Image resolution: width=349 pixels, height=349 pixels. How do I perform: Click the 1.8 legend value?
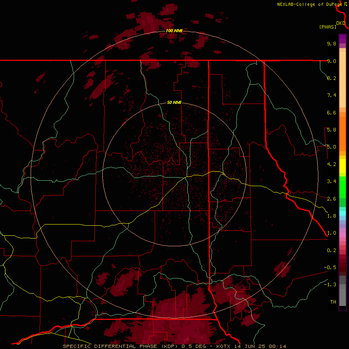[x=332, y=216]
